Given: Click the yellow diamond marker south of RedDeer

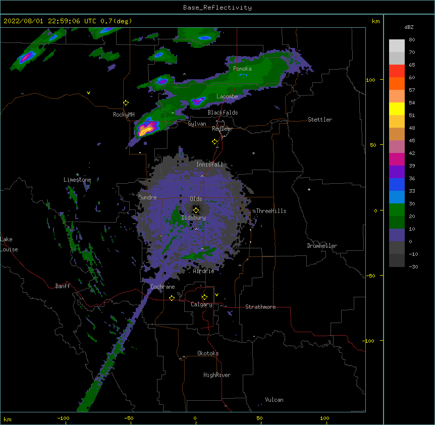Looking at the screenshot, I should (x=215, y=142).
